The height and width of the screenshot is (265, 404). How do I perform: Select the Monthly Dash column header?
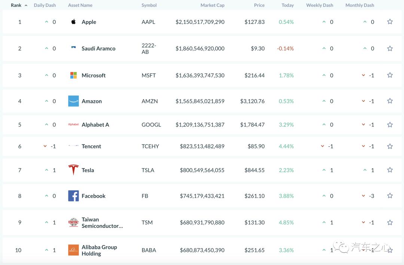pyautogui.click(x=359, y=5)
